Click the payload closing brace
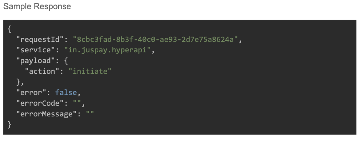This screenshot has height=152, width=362. pyautogui.click(x=17, y=82)
